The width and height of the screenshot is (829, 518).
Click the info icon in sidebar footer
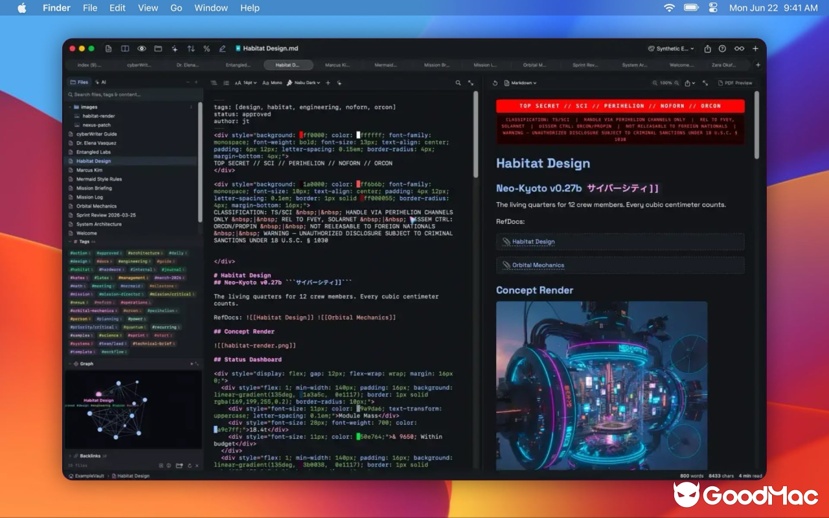coord(169,466)
